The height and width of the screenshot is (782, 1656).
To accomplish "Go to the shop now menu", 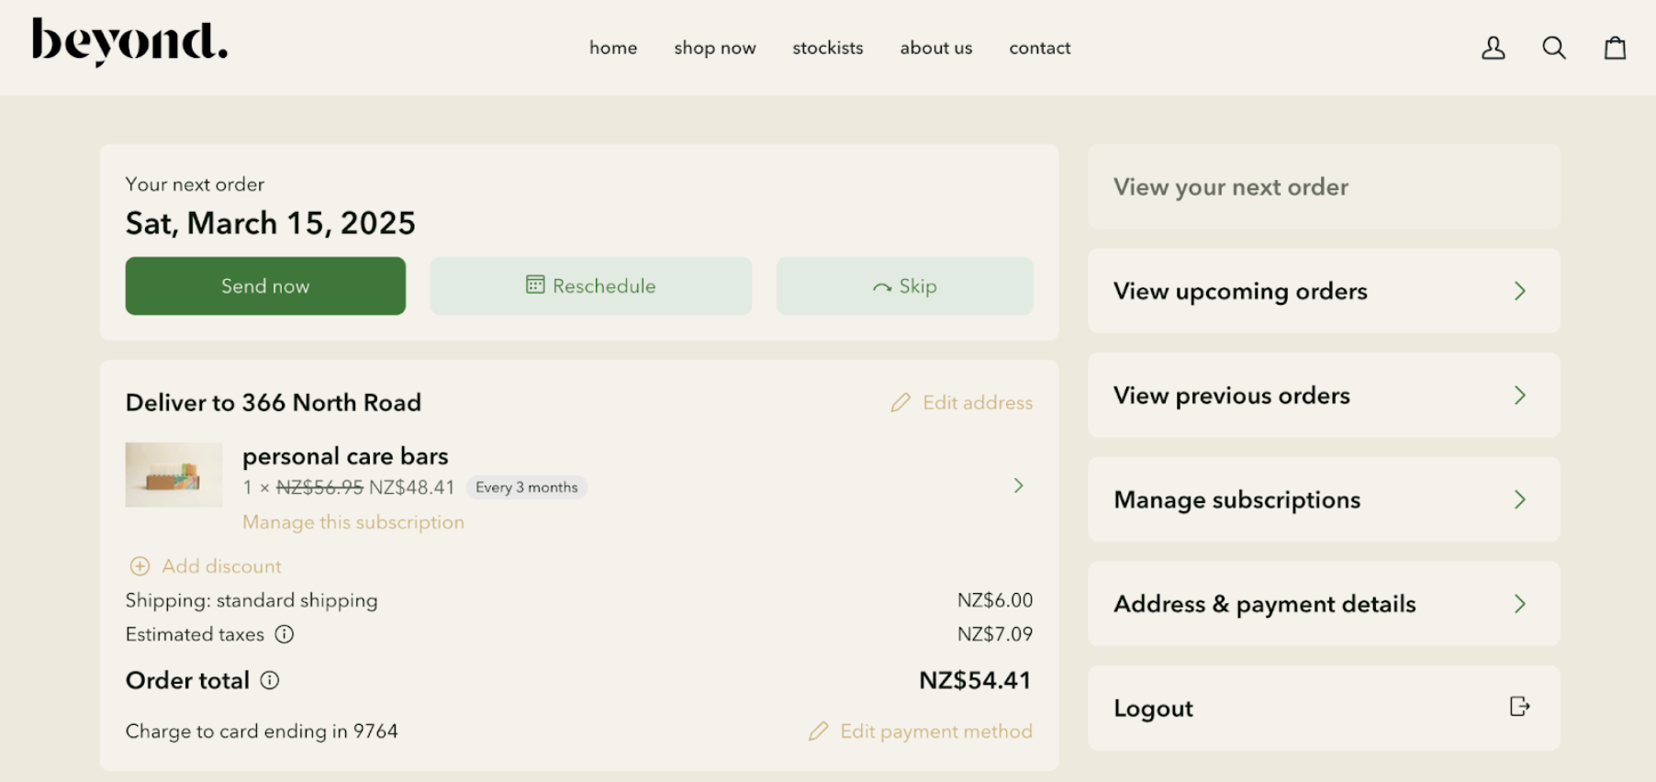I will pyautogui.click(x=714, y=48).
